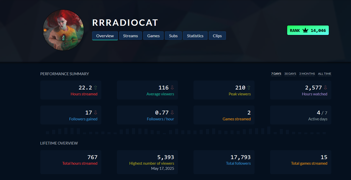
Task: Click the 4 / 7 active days value
Action: click(x=322, y=113)
